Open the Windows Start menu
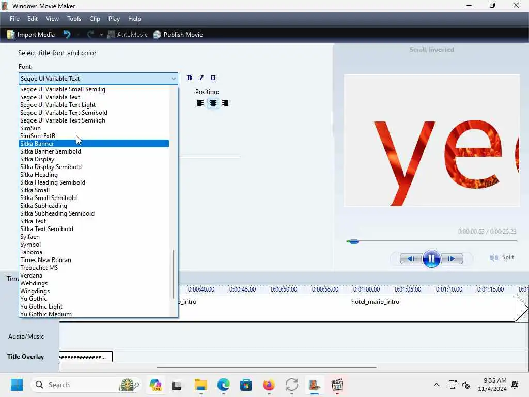Screen dimensions: 529x397 click(17, 385)
